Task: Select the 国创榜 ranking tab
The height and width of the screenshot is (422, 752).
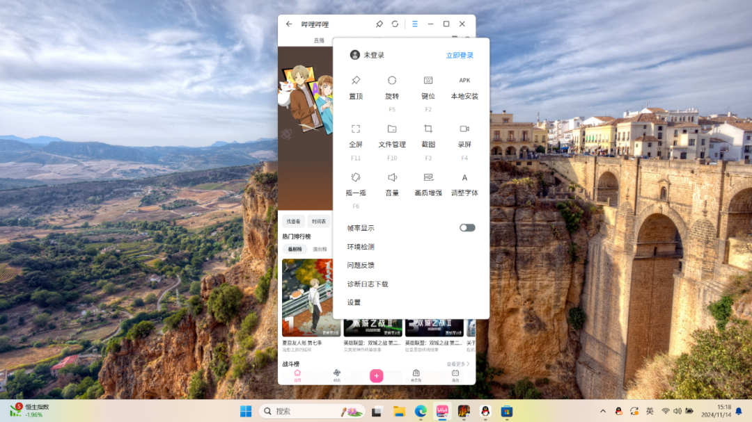Action: coord(320,249)
